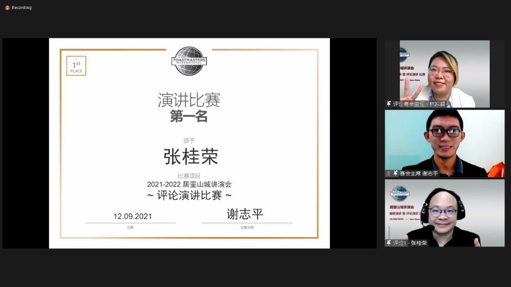Click the pin icon next to 赛会主席 谢志平
This screenshot has width=511, height=287.
point(395,174)
